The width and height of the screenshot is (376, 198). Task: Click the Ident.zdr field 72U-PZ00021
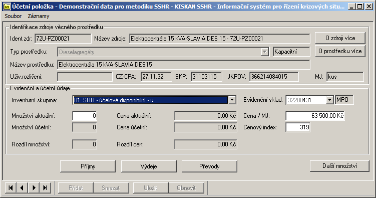pos(63,39)
